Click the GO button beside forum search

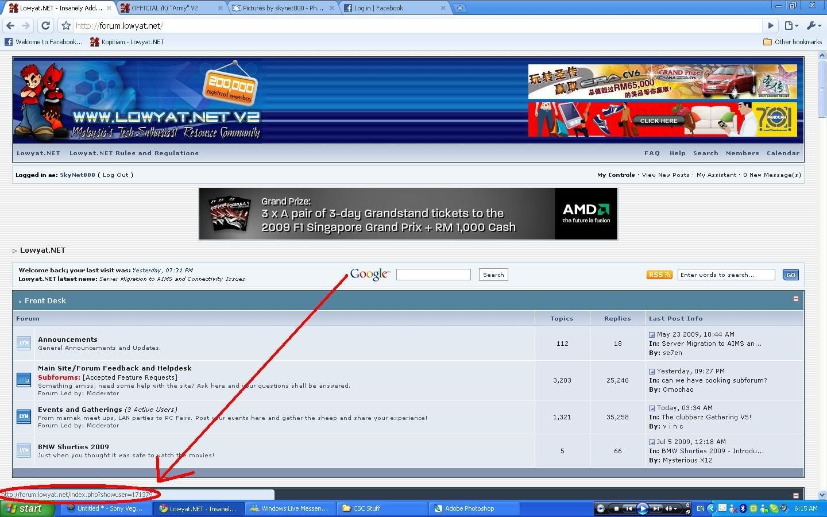coord(790,275)
